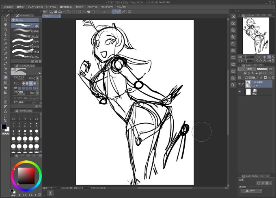Viewport: 276px width, 198px height.
Task: Select the Move Layer tool
Action: pos(5,34)
